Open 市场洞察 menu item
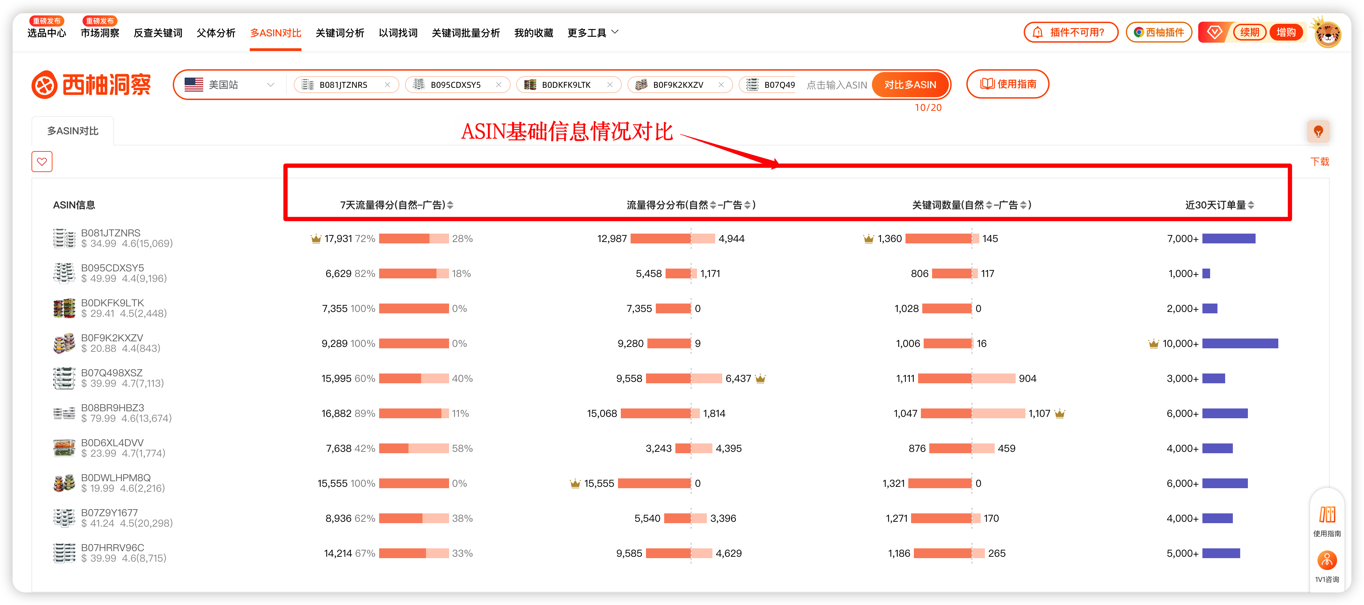Image resolution: width=1364 pixels, height=605 pixels. [x=100, y=33]
